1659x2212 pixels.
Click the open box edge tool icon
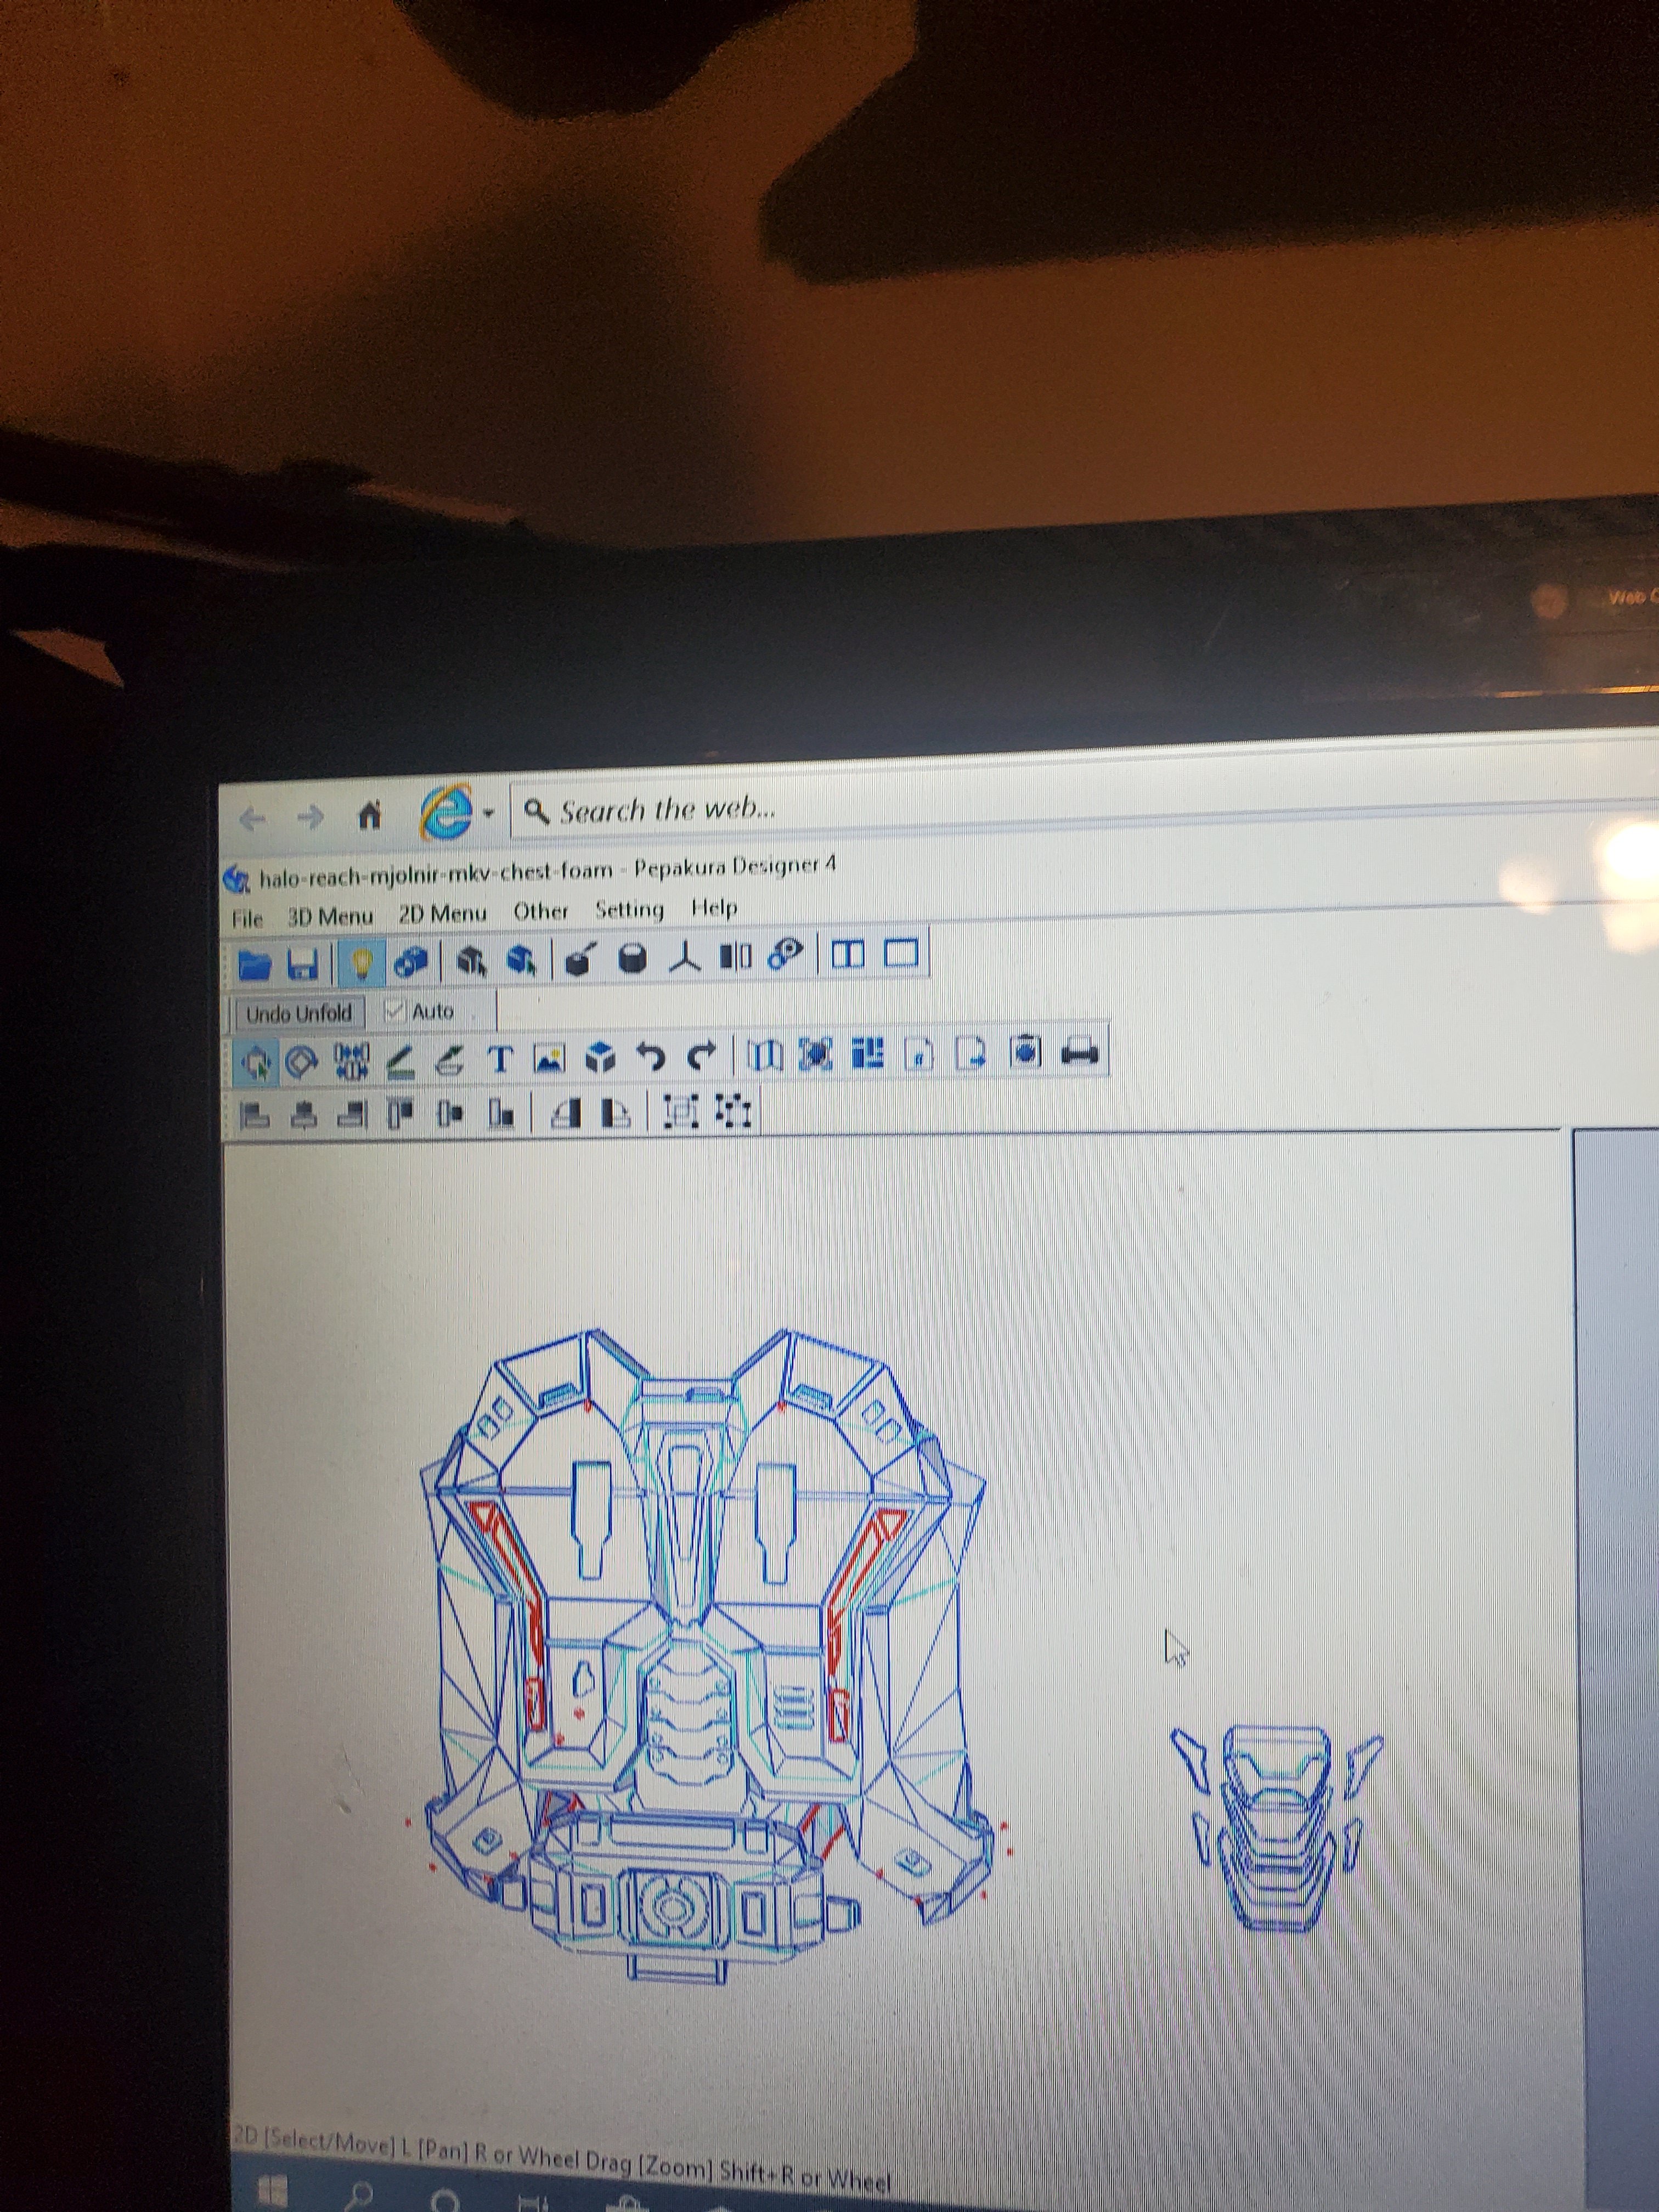[581, 958]
